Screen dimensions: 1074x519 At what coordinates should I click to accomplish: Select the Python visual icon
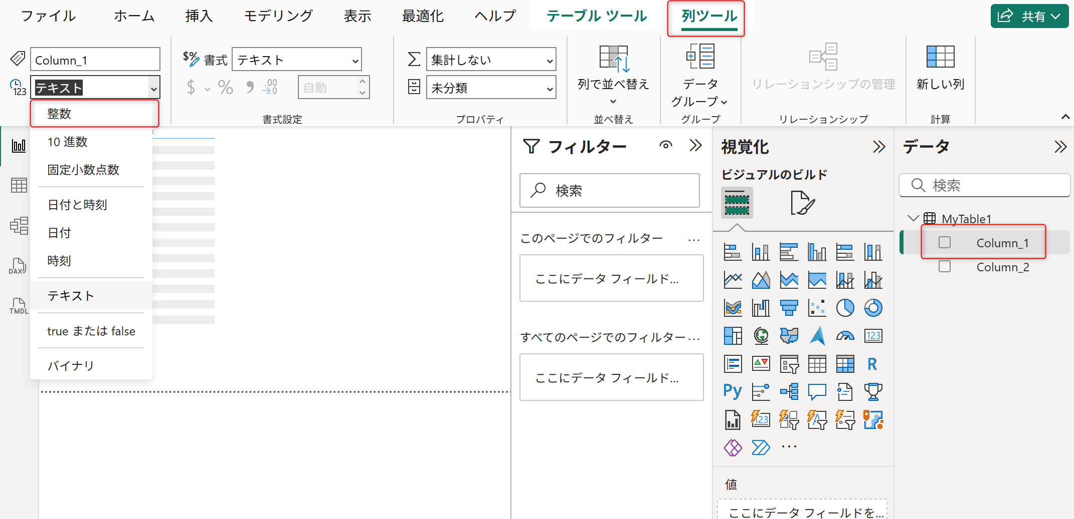point(733,391)
